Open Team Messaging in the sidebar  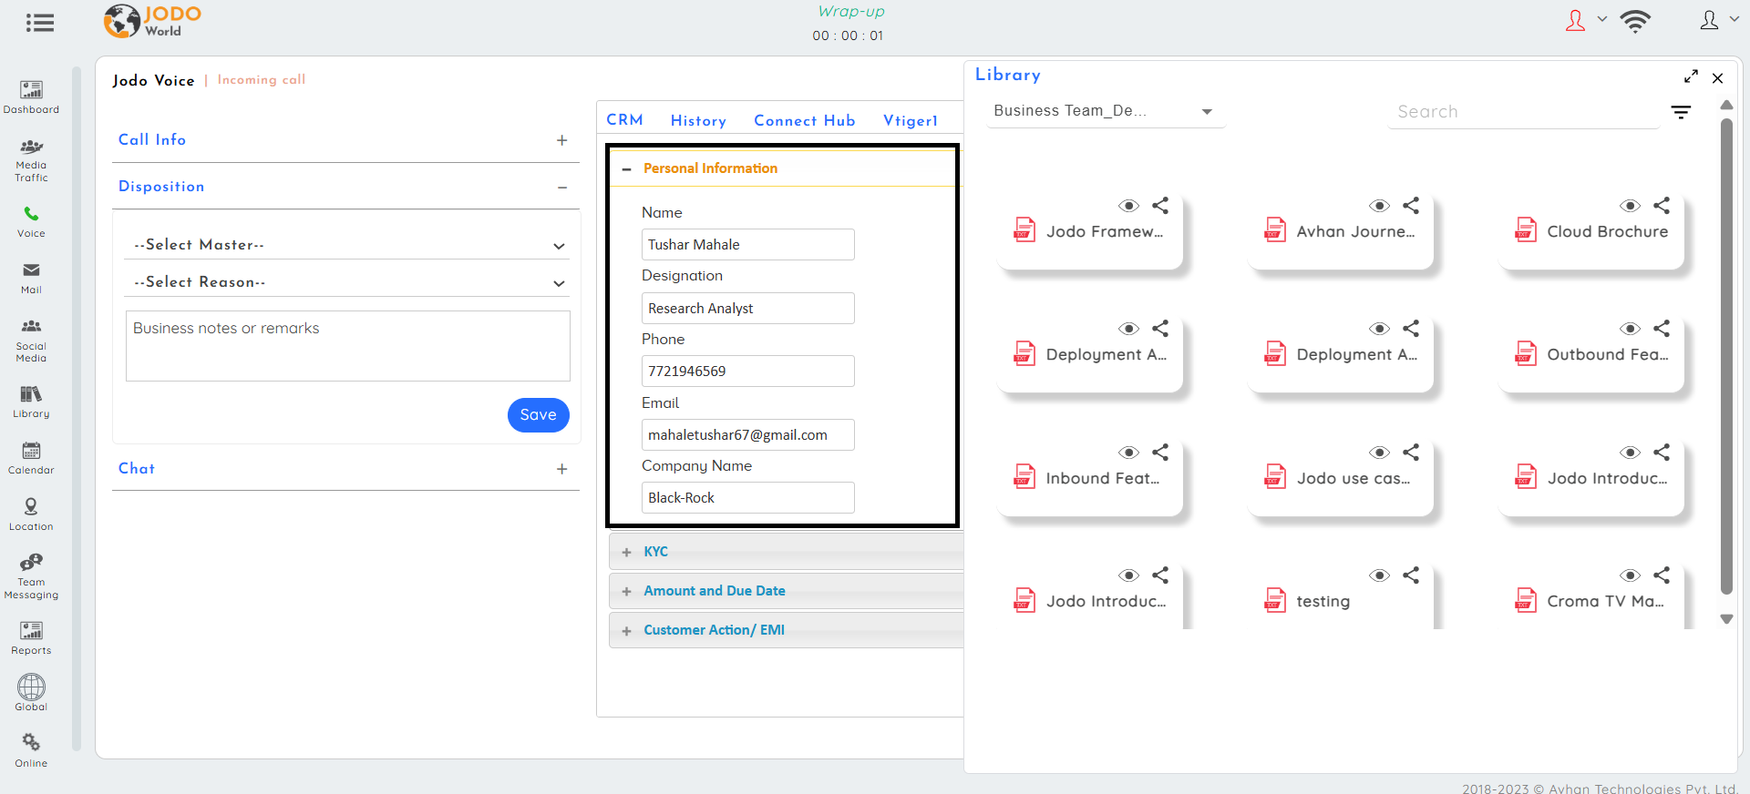[x=31, y=576]
